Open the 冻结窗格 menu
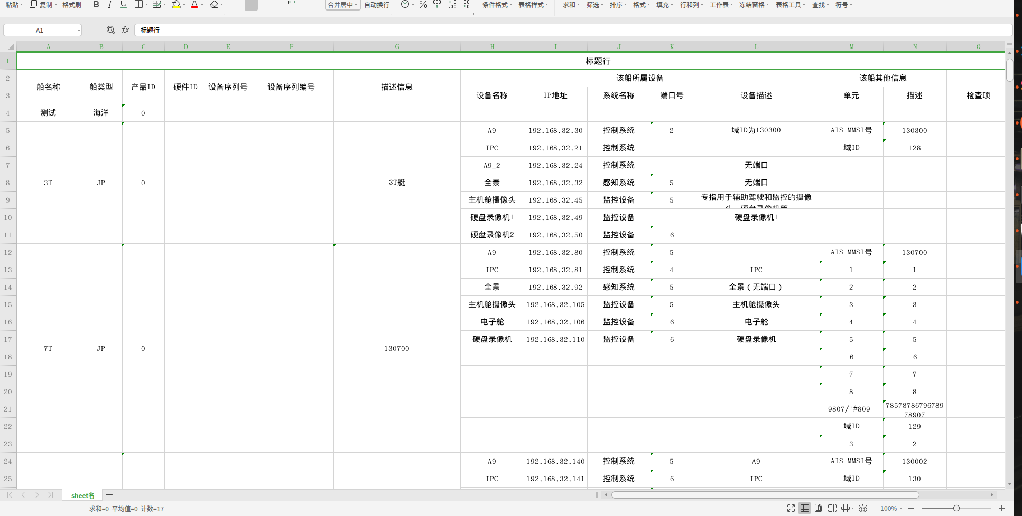This screenshot has height=516, width=1022. [x=754, y=5]
